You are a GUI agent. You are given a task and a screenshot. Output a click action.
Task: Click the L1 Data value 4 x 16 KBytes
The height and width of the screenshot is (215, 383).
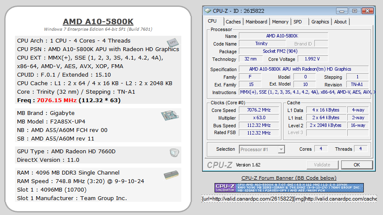pos(326,110)
